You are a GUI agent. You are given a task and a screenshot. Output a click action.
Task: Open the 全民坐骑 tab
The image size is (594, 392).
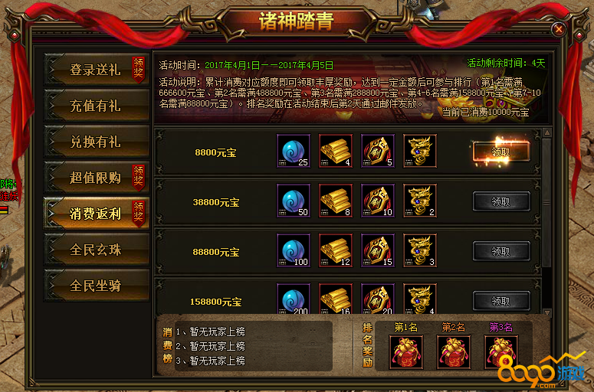click(97, 286)
